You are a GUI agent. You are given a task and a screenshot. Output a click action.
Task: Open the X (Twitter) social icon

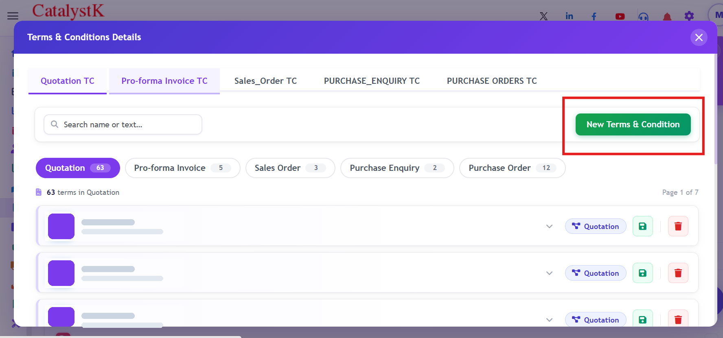[543, 16]
